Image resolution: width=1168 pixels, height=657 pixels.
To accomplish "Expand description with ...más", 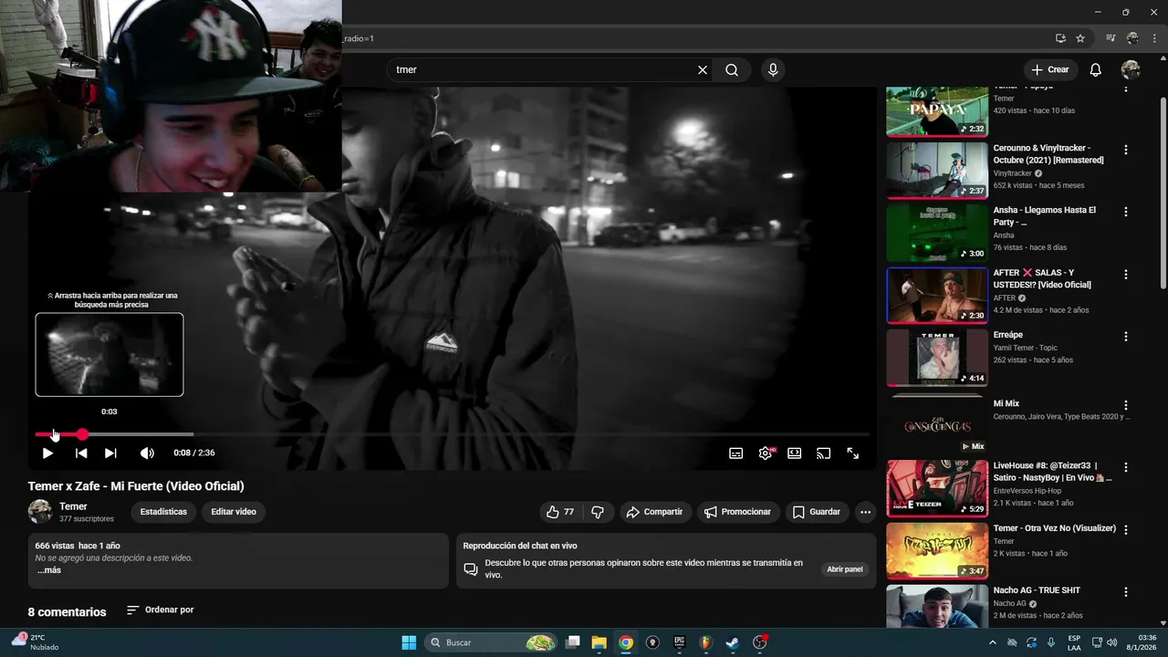I will pyautogui.click(x=49, y=570).
